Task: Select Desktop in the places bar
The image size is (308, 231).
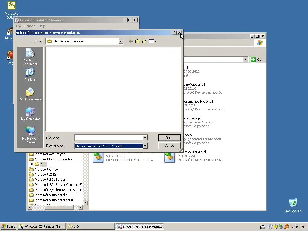Action: click(x=30, y=75)
